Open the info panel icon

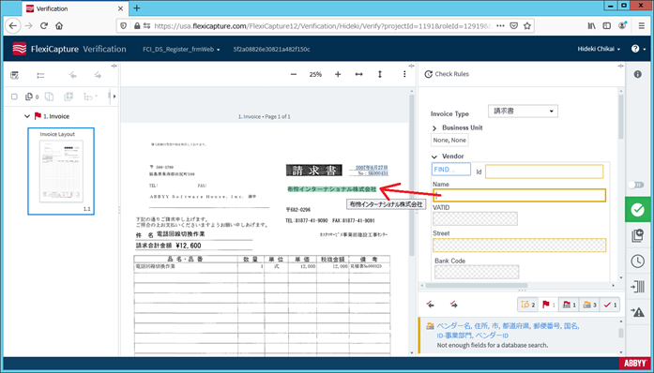638,74
